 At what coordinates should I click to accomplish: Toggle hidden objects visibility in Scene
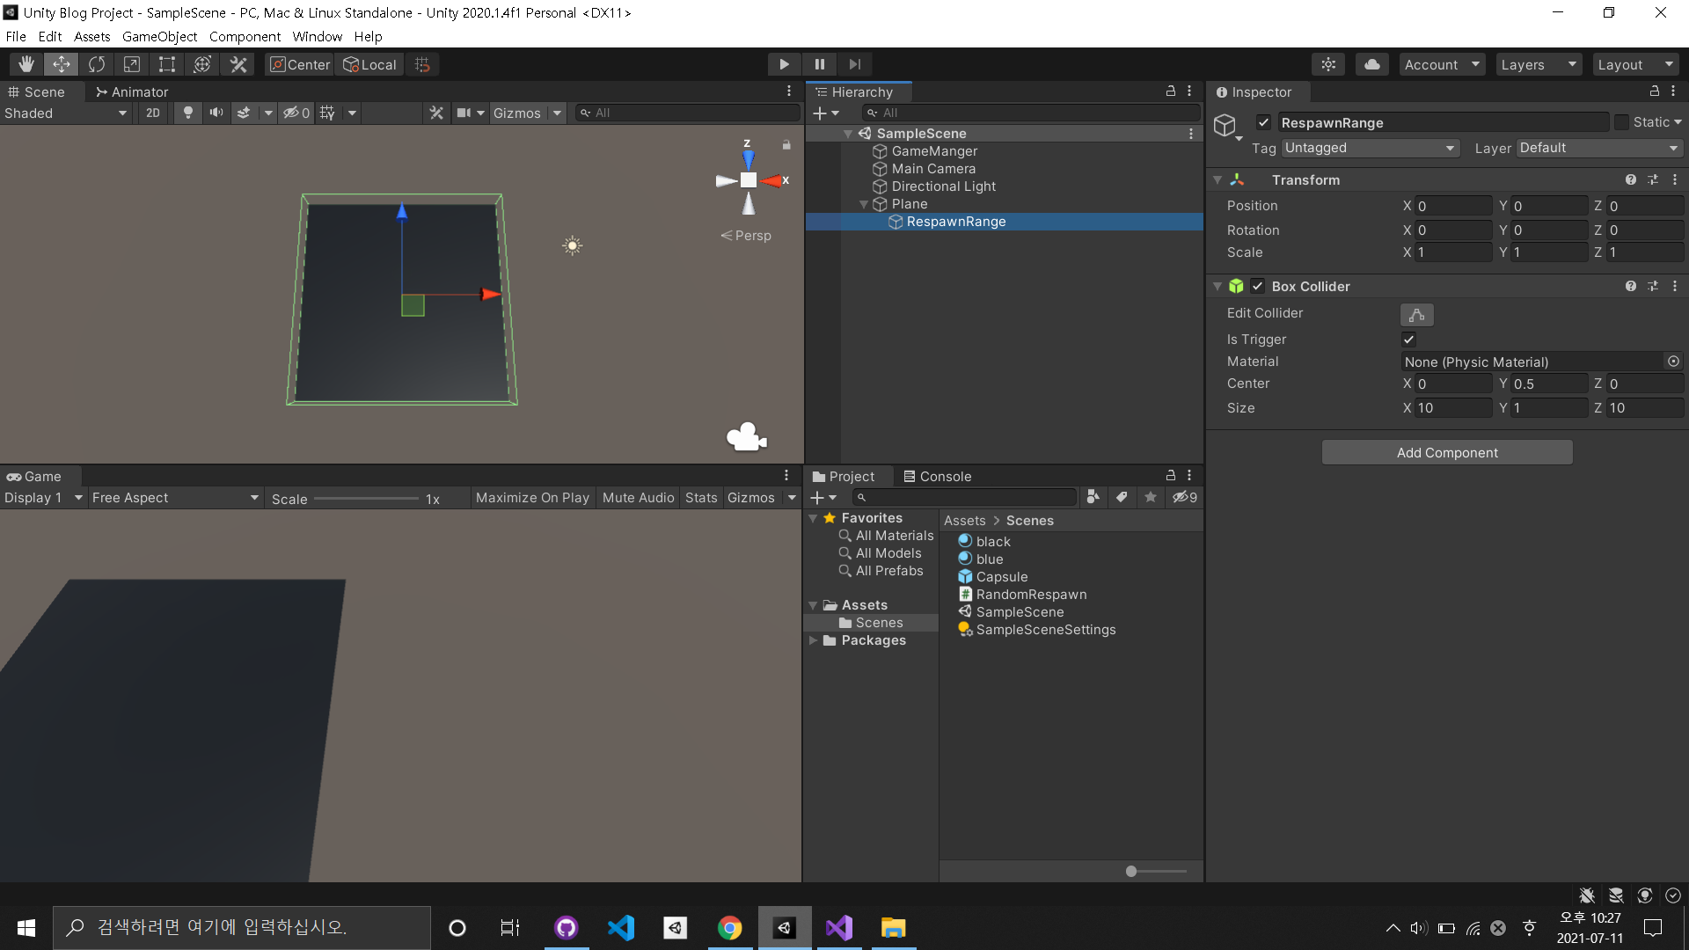(x=296, y=113)
